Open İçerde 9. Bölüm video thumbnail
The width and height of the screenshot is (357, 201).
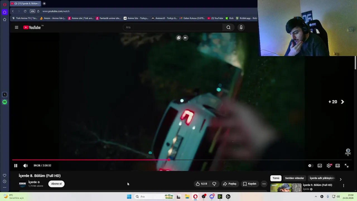click(286, 187)
